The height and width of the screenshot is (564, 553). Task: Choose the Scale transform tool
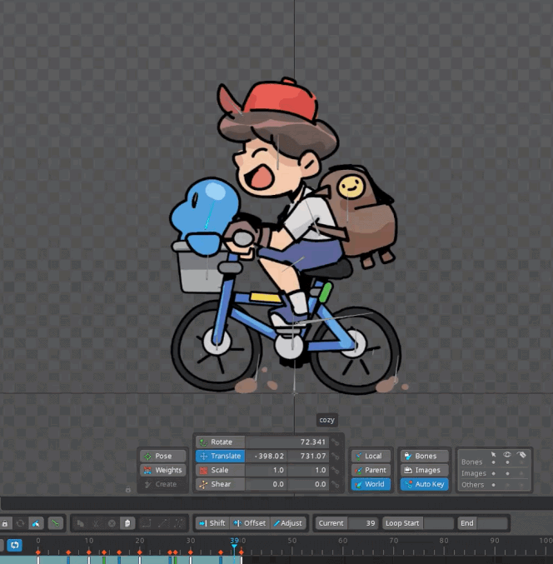point(220,471)
